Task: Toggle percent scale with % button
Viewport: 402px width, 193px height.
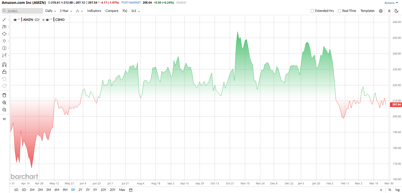Action: (390, 190)
